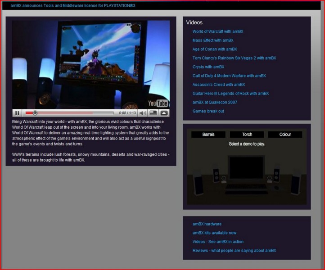The image size is (325, 270).
Task: Toggle the video size view icon
Action: point(153,113)
